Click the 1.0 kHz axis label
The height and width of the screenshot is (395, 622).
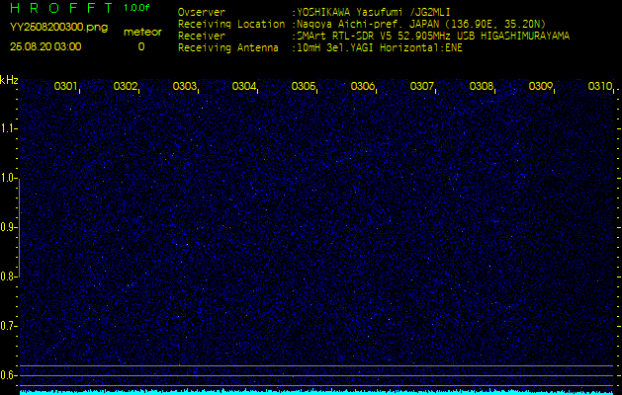tap(8, 179)
